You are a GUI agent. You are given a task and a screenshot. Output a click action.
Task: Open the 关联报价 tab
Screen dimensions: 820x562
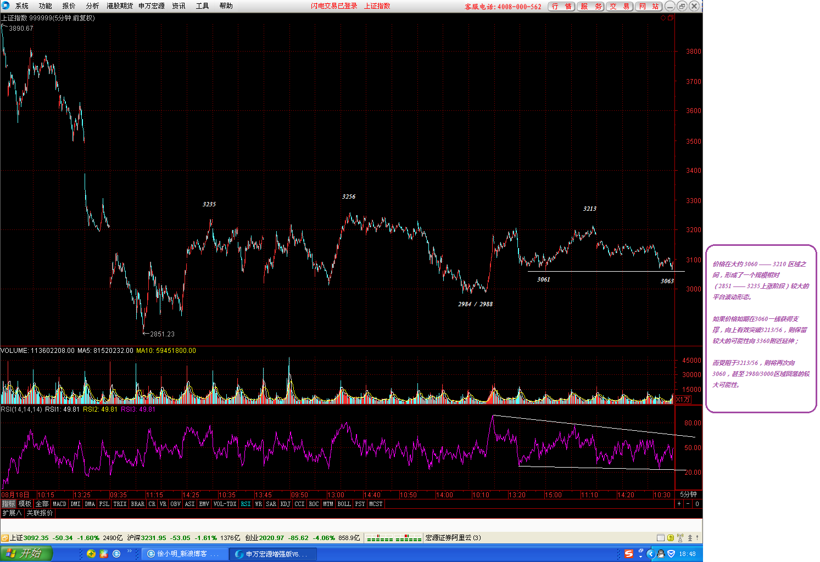coord(40,513)
